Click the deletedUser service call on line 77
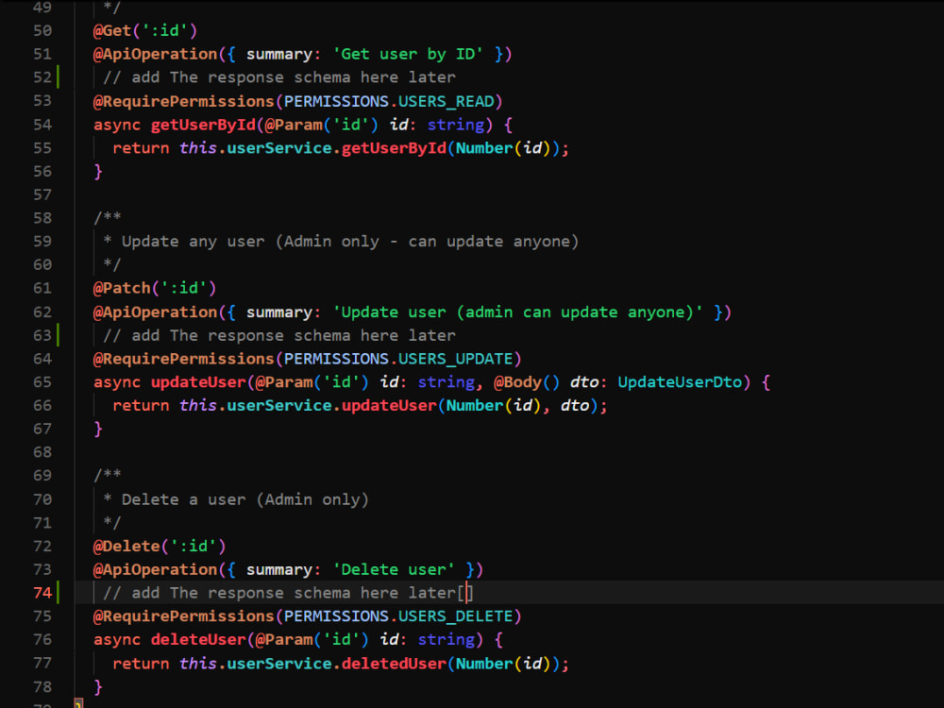 pos(394,664)
